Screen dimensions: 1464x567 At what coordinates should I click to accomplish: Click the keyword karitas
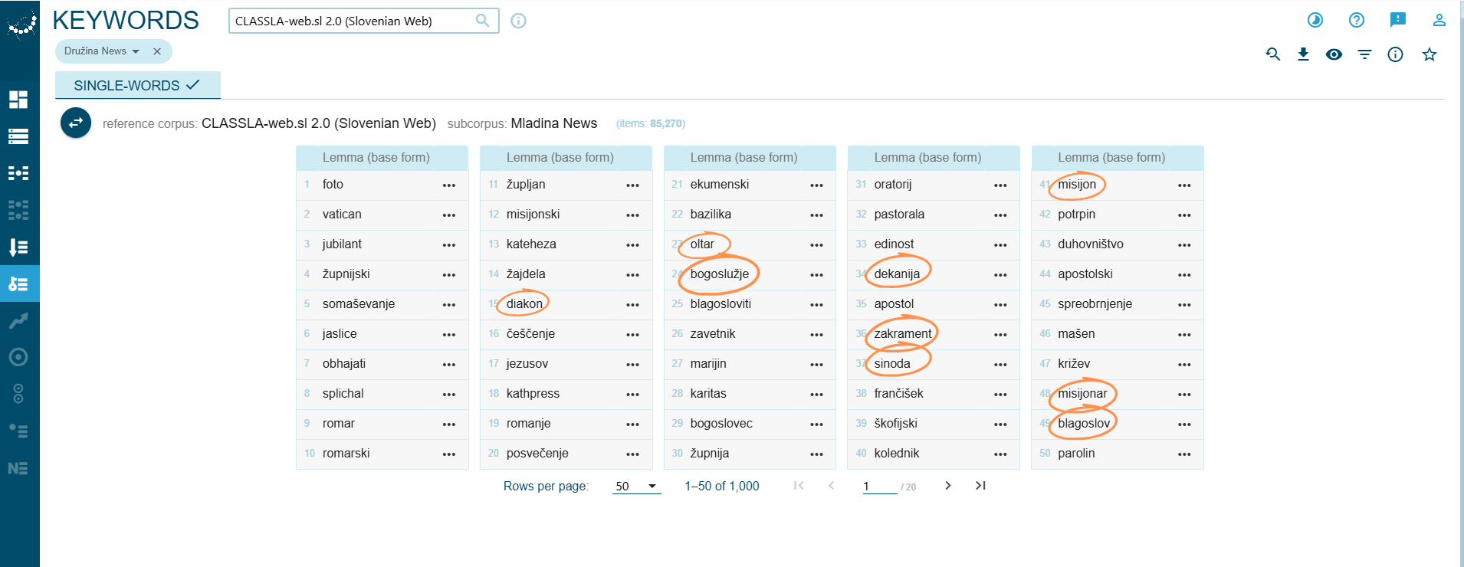[x=708, y=393]
